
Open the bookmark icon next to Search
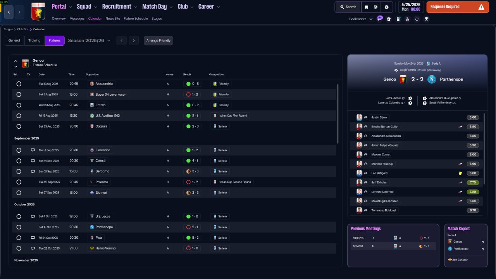366,7
